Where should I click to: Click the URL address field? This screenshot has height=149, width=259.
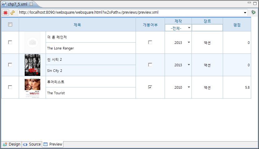click(x=131, y=12)
